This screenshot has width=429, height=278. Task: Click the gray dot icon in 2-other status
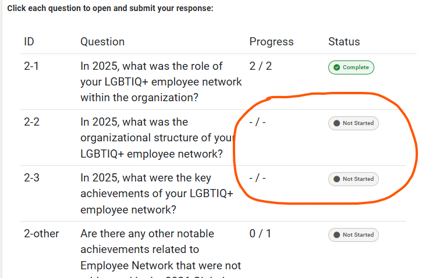(336, 235)
